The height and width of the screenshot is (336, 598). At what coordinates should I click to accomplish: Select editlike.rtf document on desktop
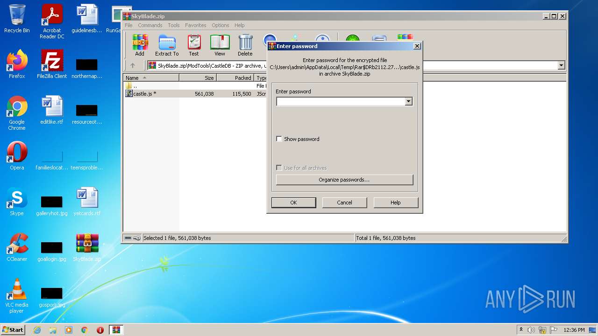point(52,110)
